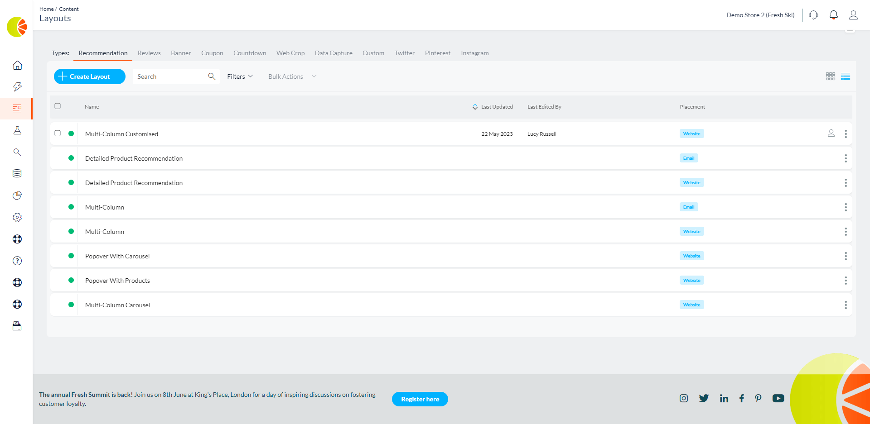This screenshot has height=424, width=870.
Task: Switch to the Instagram tab
Action: 475,53
